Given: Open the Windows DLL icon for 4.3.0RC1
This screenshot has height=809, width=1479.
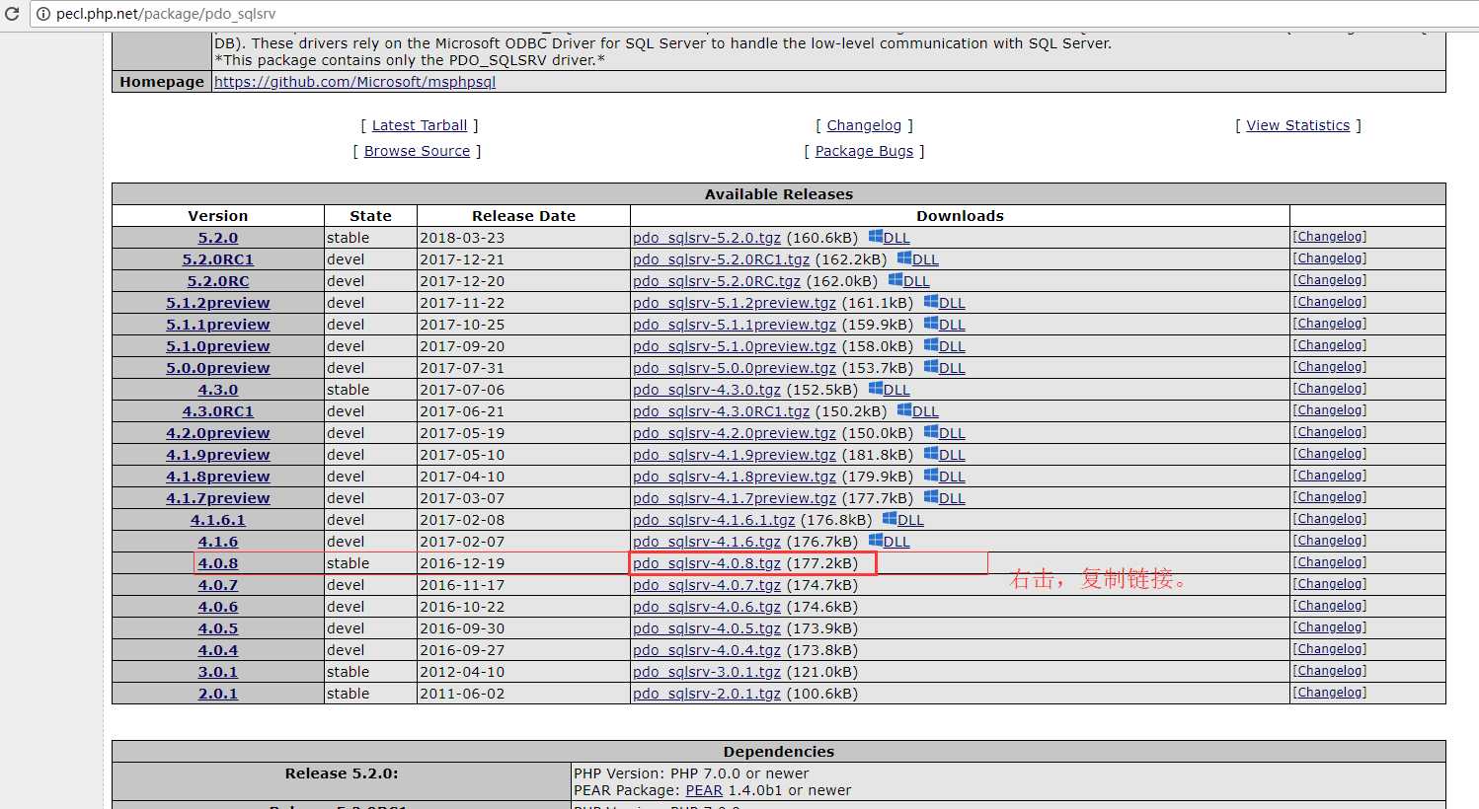Looking at the screenshot, I should tap(903, 410).
